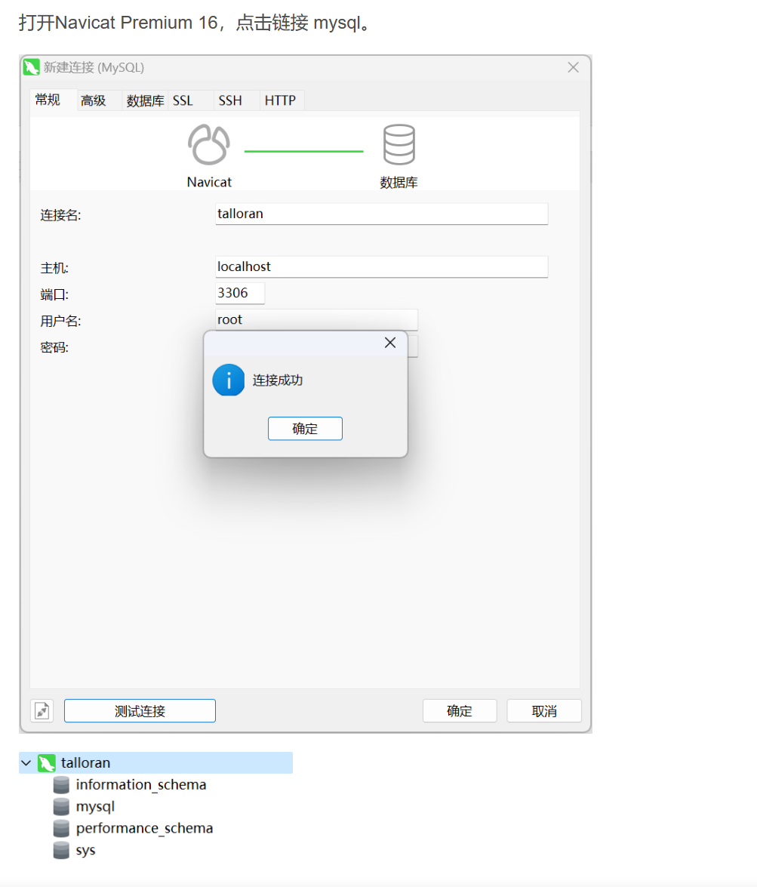This screenshot has width=757, height=887.
Task: Click the 测试连接 button
Action: click(140, 711)
